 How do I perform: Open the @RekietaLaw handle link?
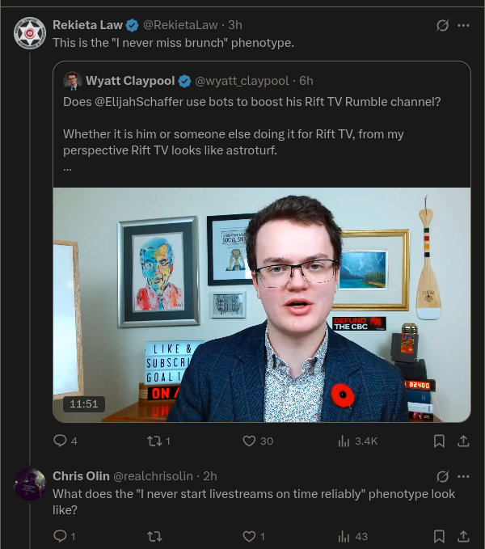tap(180, 25)
